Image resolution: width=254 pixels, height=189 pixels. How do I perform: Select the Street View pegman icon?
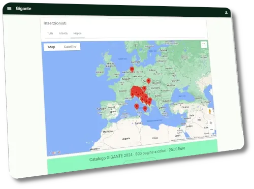[x=210, y=111]
